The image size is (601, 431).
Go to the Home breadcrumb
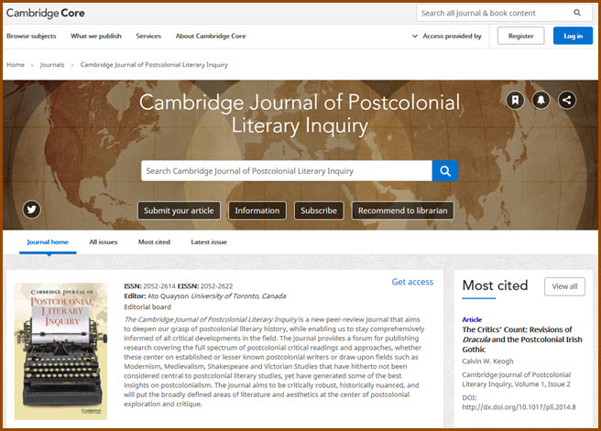point(16,65)
